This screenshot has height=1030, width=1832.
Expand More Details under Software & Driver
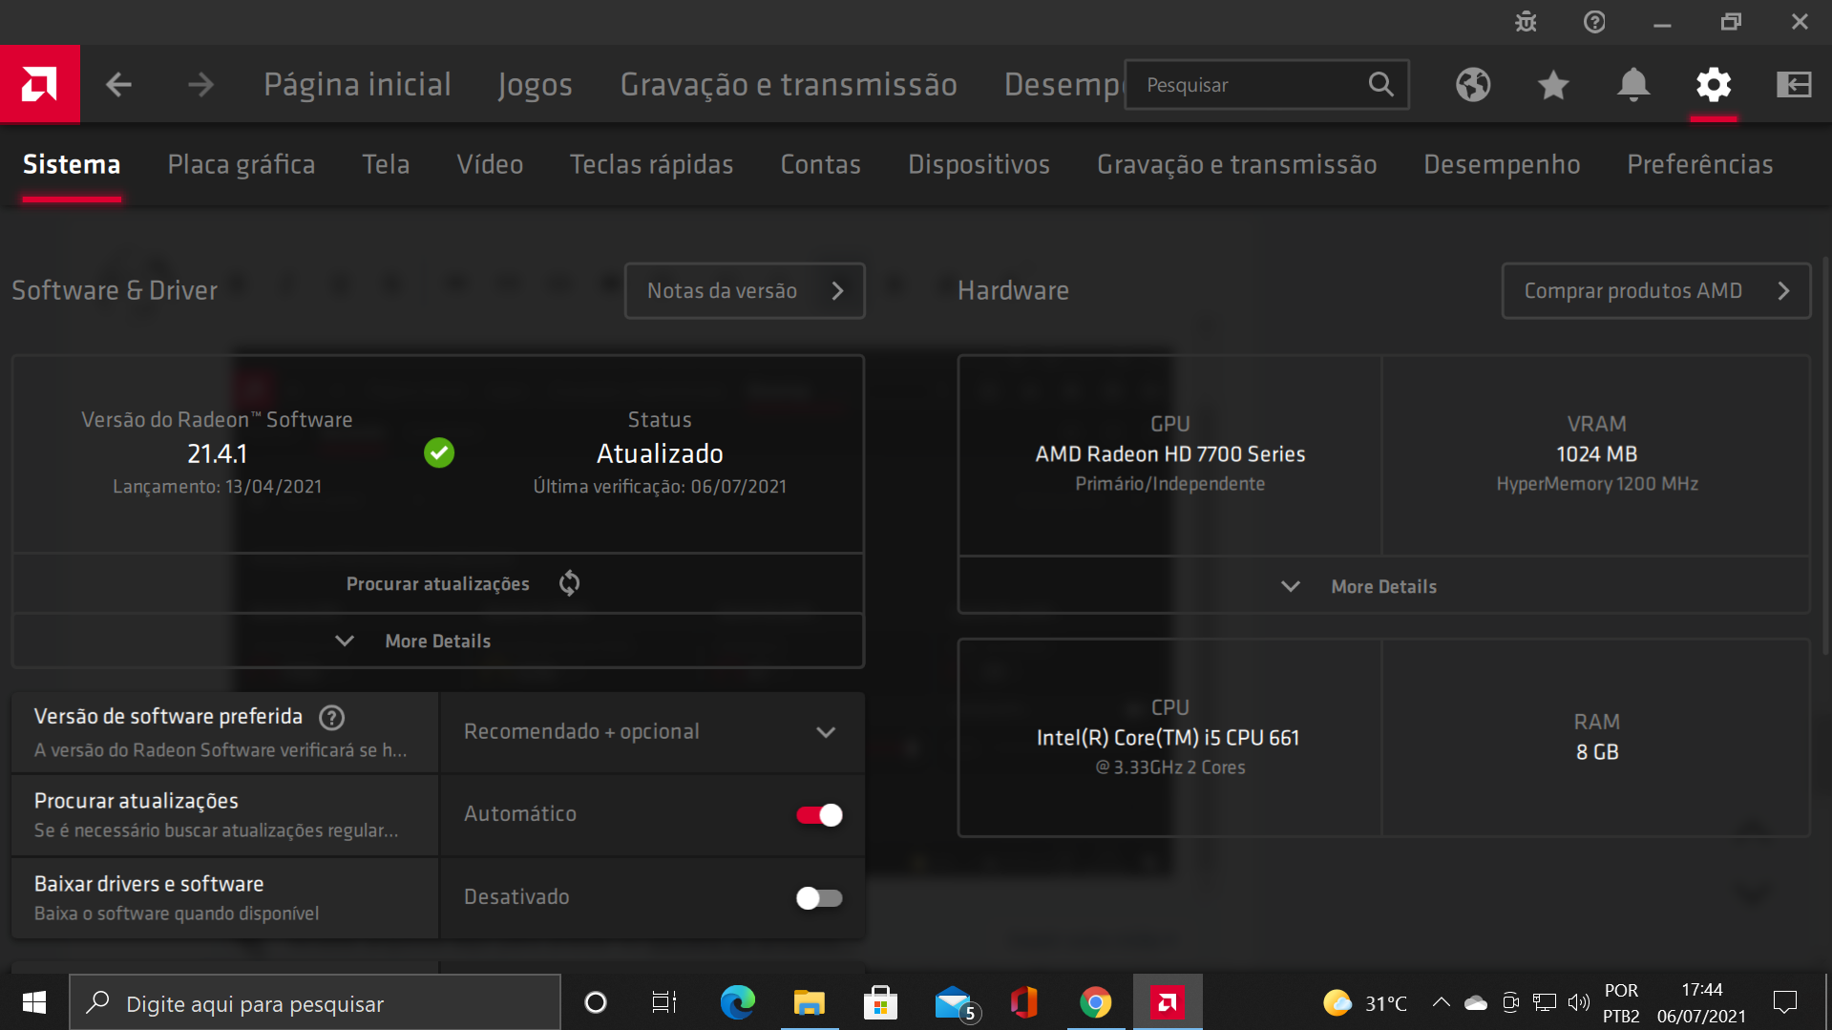pyautogui.click(x=438, y=641)
